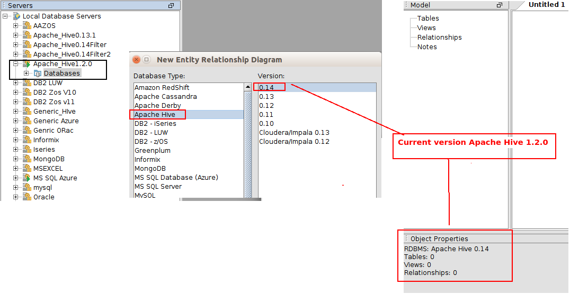The image size is (570, 294).
Task: Select Notes in the Model tree
Action: [x=427, y=47]
